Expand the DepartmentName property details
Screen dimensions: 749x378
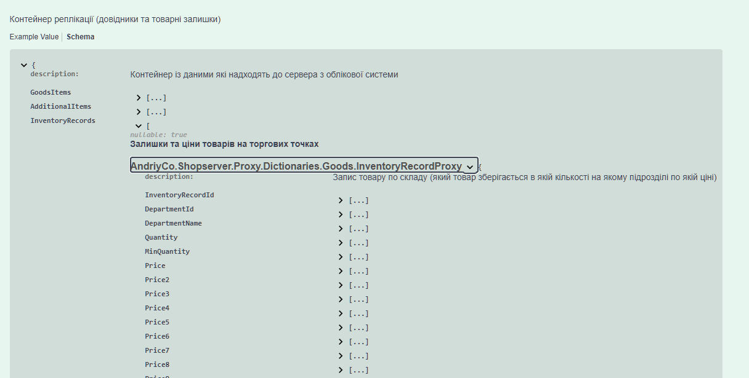[341, 229]
